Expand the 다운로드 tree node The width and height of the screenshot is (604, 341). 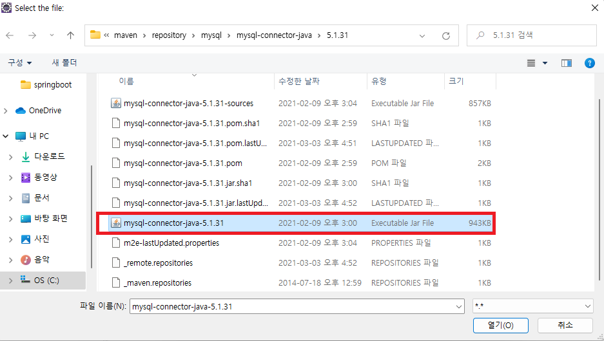[11, 157]
